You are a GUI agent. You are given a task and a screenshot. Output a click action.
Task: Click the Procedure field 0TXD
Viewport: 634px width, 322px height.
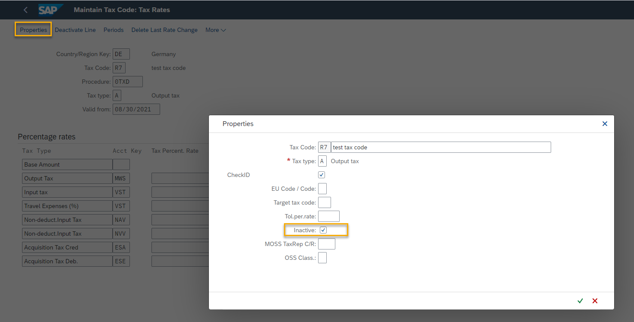coord(128,82)
